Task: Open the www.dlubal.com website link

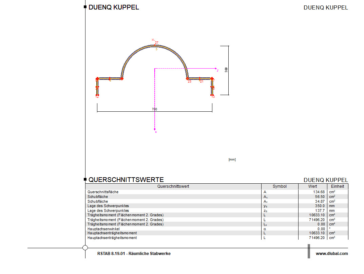Action: [331, 254]
